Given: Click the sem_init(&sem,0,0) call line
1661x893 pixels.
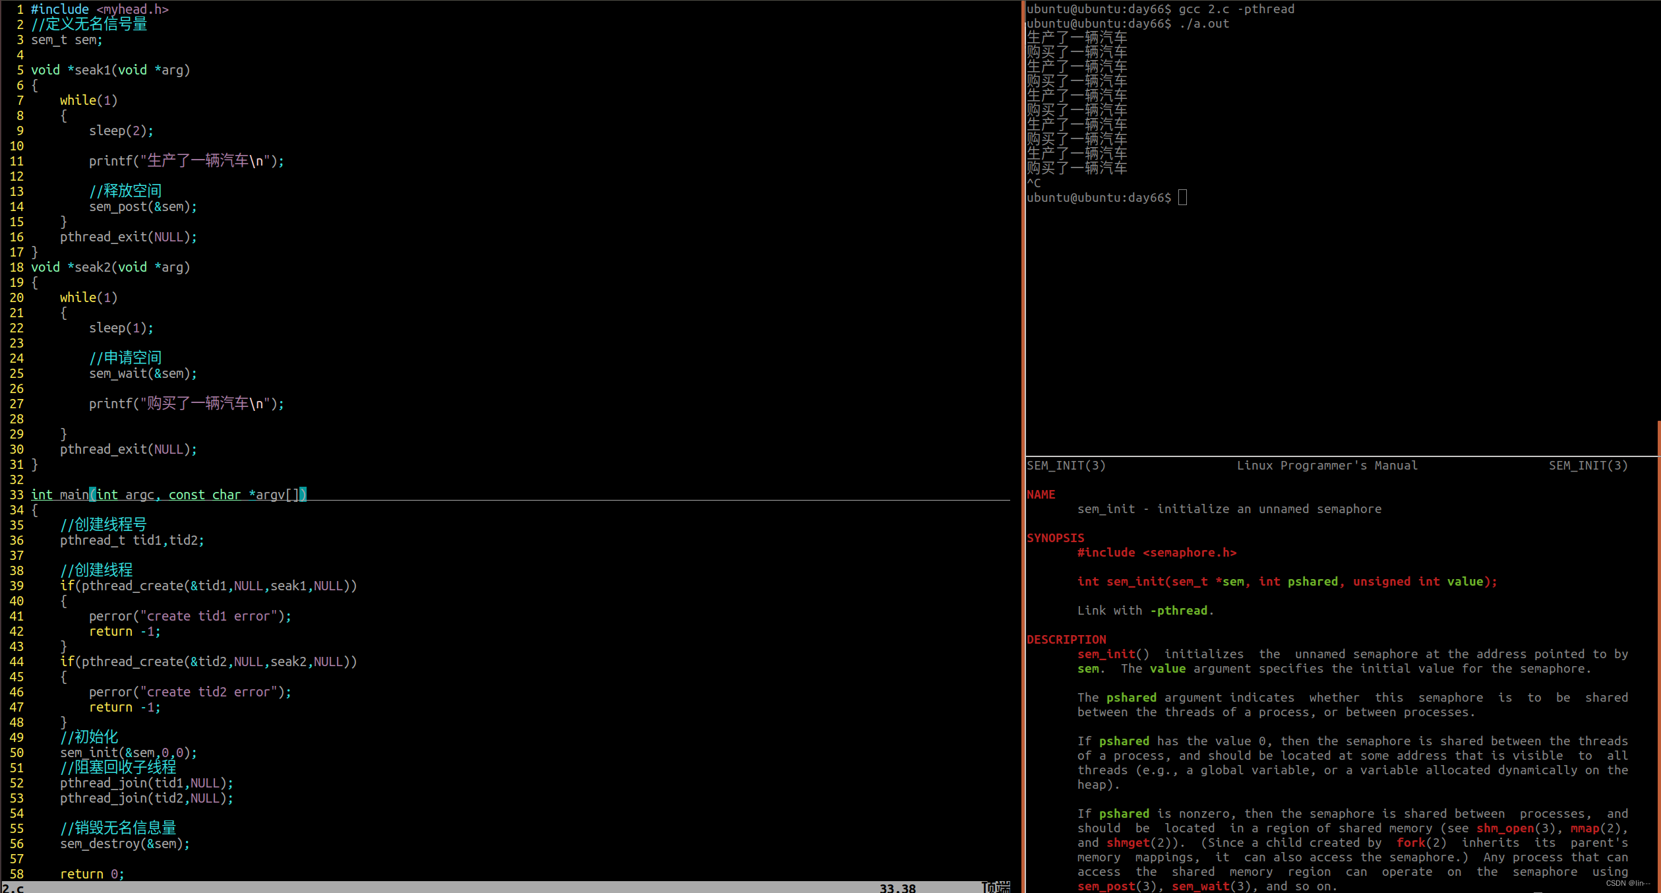Looking at the screenshot, I should click(128, 753).
